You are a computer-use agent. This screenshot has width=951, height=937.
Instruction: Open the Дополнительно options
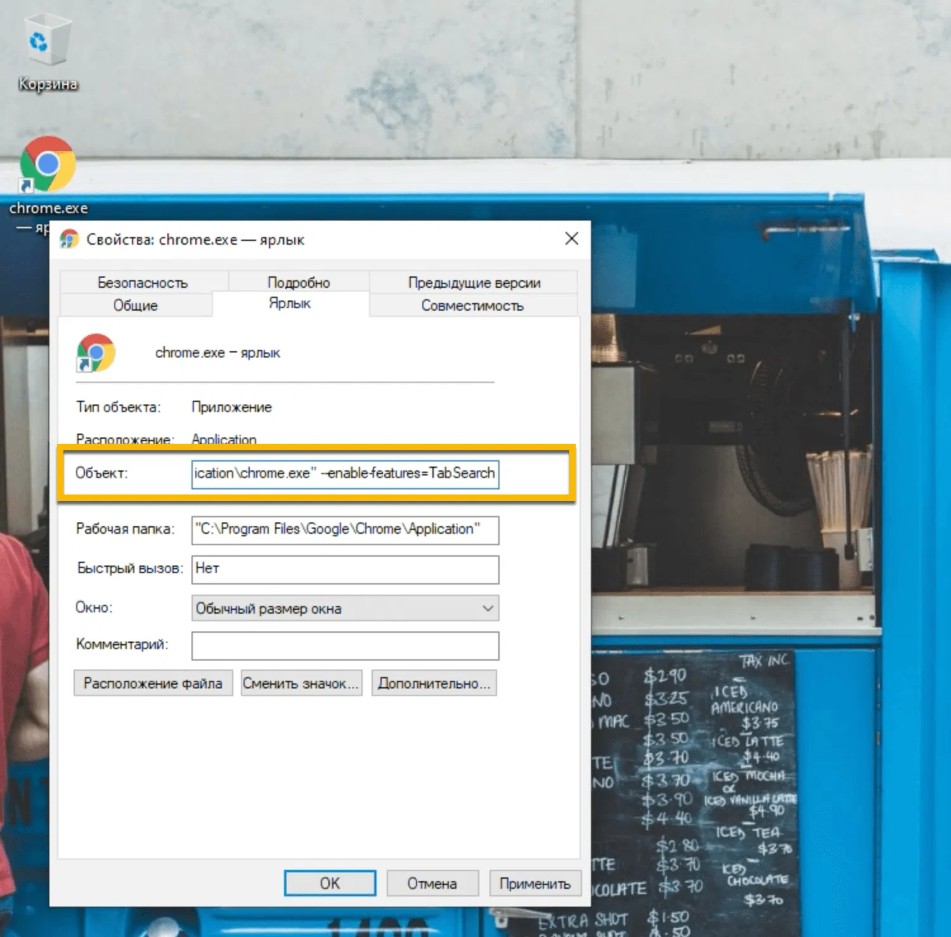point(434,683)
